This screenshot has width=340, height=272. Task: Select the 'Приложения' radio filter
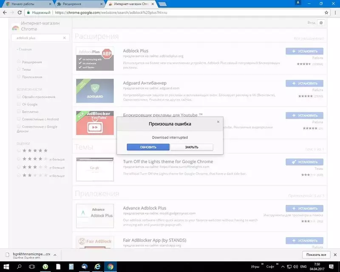coord(19,76)
